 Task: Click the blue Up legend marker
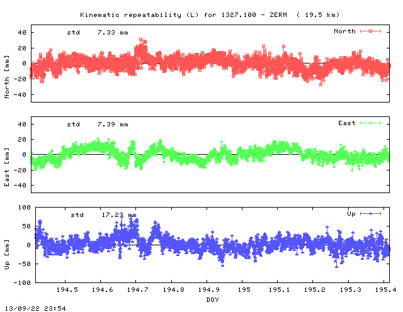(x=370, y=214)
